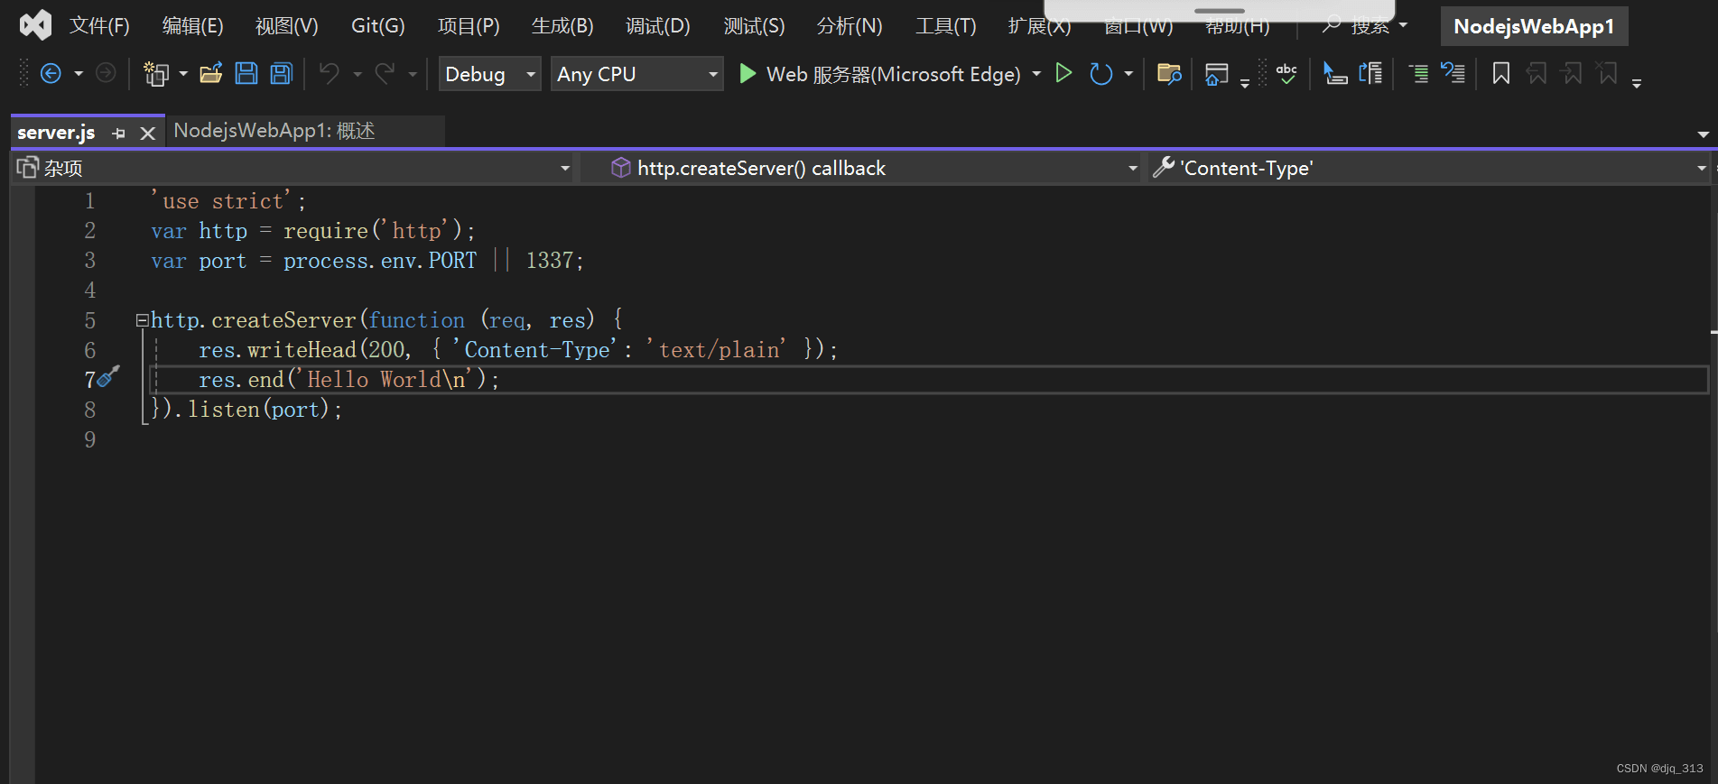
Task: Click the 1337 port number in code
Action: coord(549,261)
